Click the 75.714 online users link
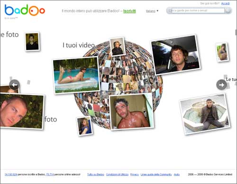 (x=50, y=175)
